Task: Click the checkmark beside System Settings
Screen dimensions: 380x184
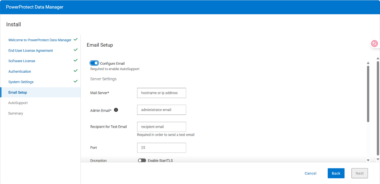Action: [x=75, y=81]
